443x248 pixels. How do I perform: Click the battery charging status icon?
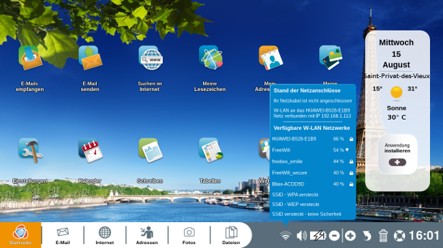(x=318, y=236)
